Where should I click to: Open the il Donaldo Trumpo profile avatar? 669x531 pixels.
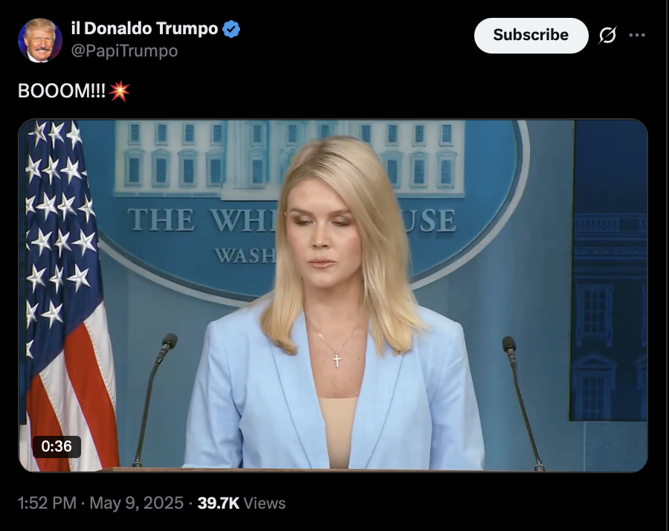click(40, 40)
